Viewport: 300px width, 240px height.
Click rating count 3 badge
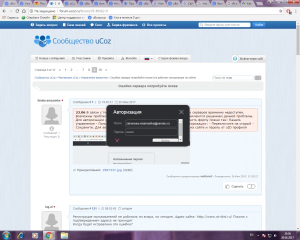pos(251,186)
